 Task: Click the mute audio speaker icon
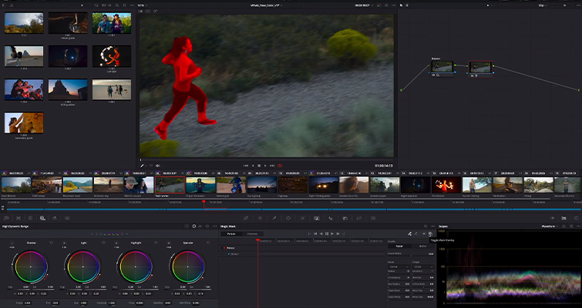[x=157, y=166]
